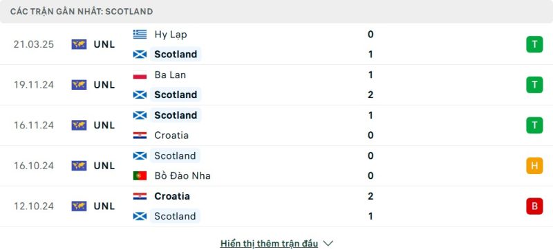
Task: Click the Các trận gần nhất: Scotland header
Action: (x=82, y=12)
